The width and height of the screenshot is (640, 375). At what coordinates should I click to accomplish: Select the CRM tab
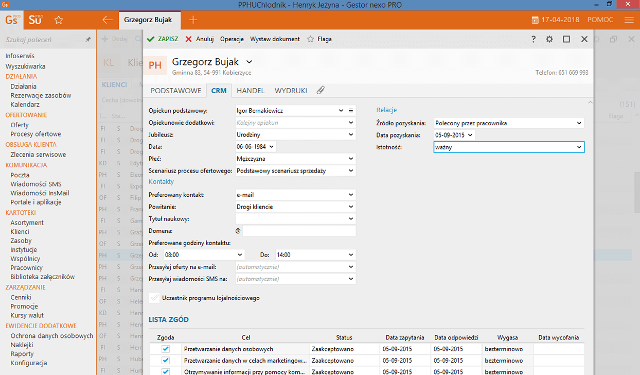tap(219, 91)
